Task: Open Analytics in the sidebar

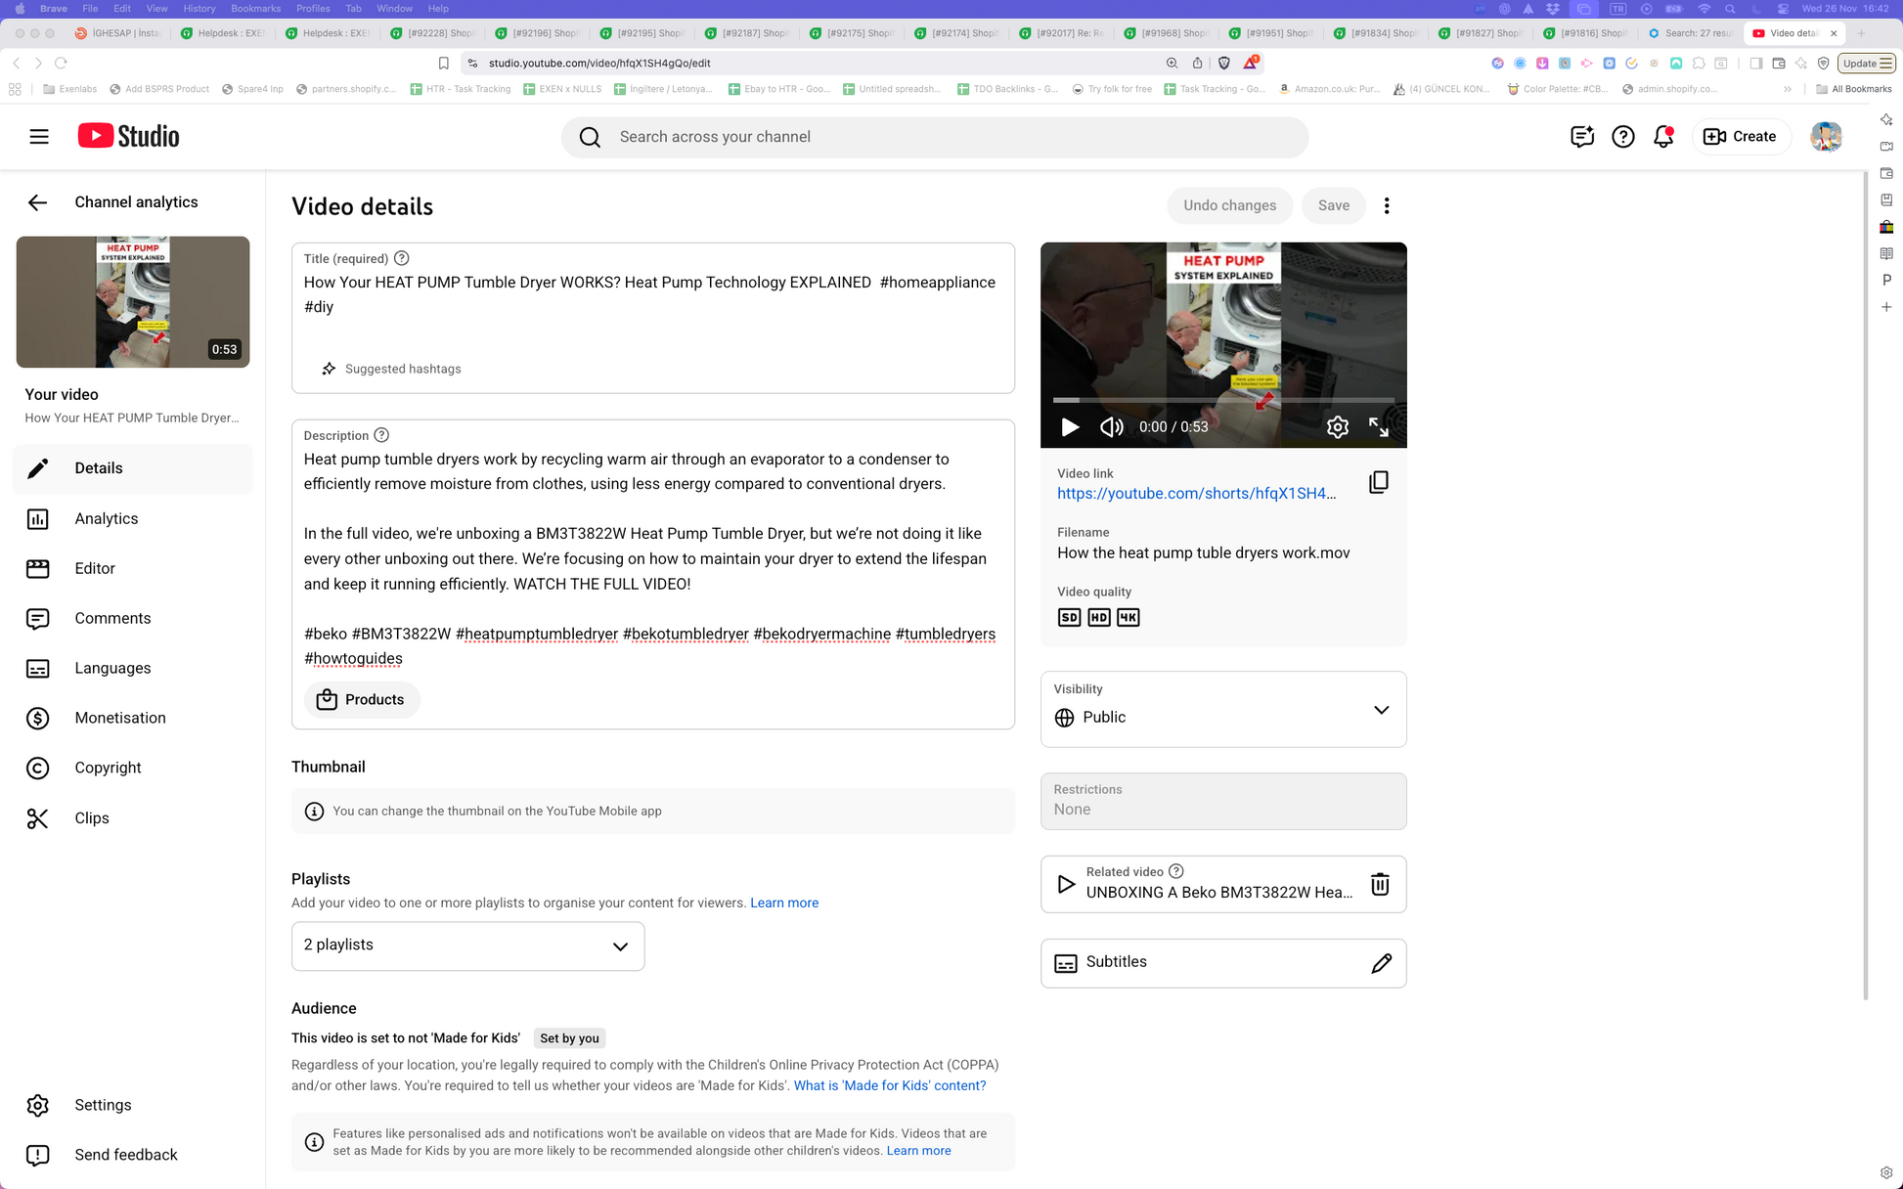Action: pyautogui.click(x=106, y=518)
